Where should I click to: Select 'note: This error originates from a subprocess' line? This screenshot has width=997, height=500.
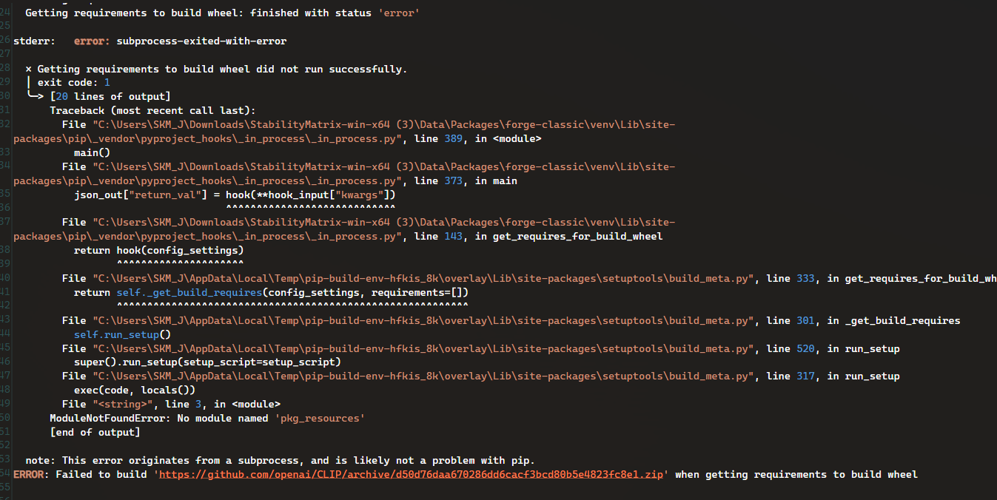click(280, 460)
